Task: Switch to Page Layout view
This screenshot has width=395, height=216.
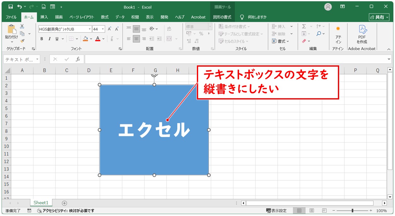Action: point(312,211)
